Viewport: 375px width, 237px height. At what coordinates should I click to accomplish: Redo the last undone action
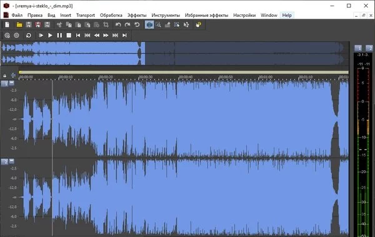[x=127, y=24]
